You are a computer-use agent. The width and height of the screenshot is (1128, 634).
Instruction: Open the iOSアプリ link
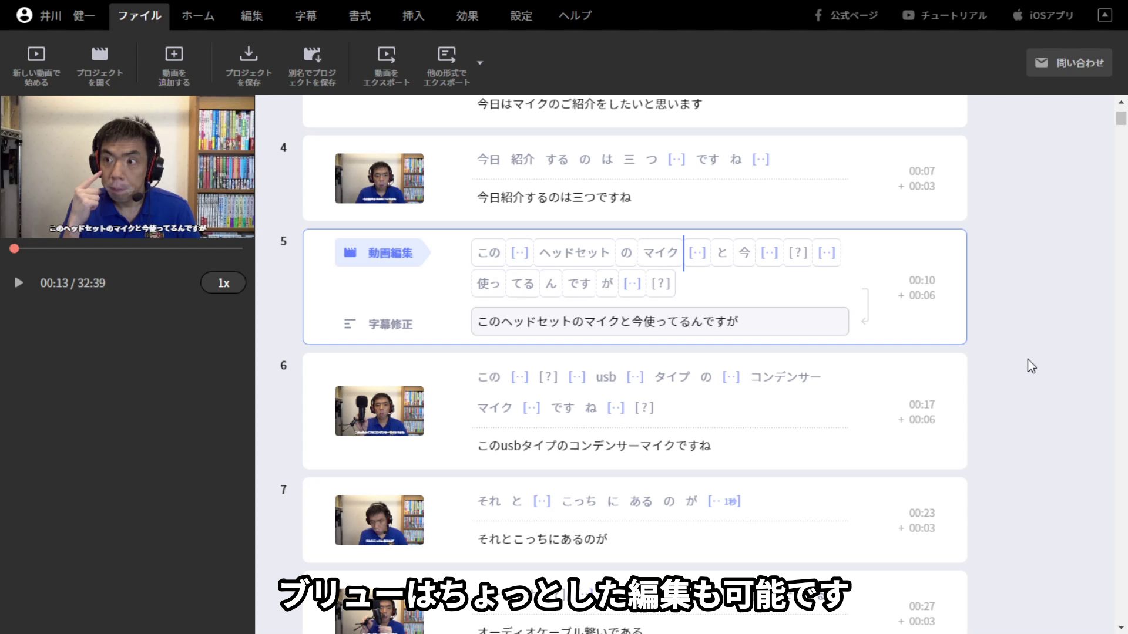(1043, 15)
